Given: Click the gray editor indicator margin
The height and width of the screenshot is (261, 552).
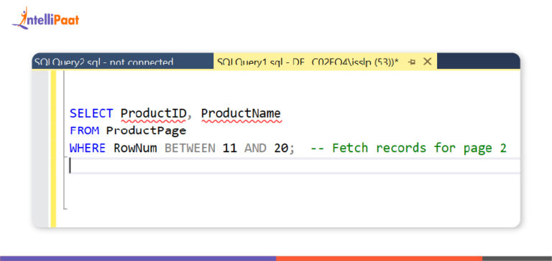Looking at the screenshot, I should pos(41,148).
